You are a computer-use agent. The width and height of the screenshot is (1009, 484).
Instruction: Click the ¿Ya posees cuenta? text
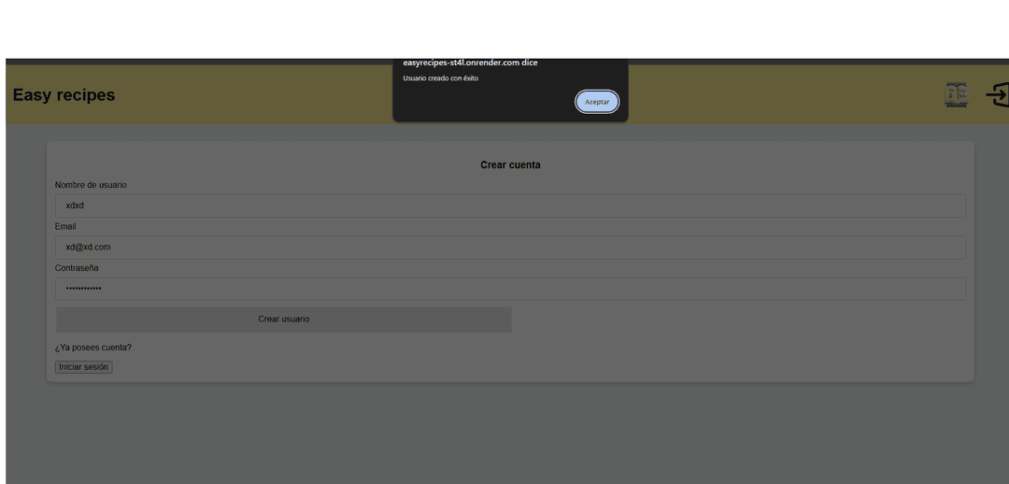click(93, 348)
